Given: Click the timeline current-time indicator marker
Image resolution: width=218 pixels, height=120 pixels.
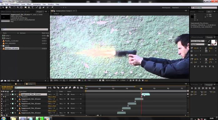Looking at the screenshot, I should click(141, 89).
